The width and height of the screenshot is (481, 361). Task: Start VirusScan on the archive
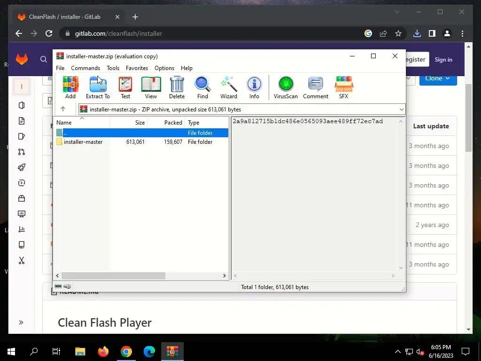click(x=286, y=87)
